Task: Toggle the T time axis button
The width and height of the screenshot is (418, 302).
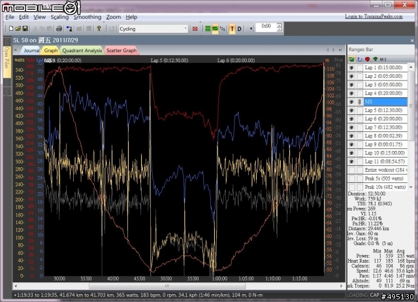Action: coord(232,29)
